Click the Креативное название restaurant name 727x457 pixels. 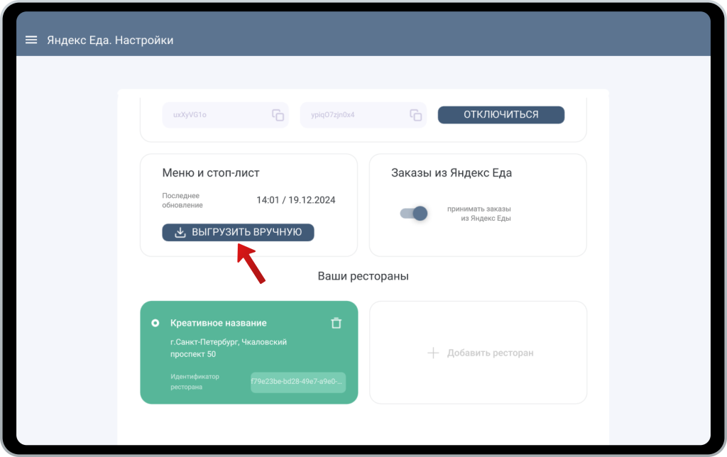219,323
